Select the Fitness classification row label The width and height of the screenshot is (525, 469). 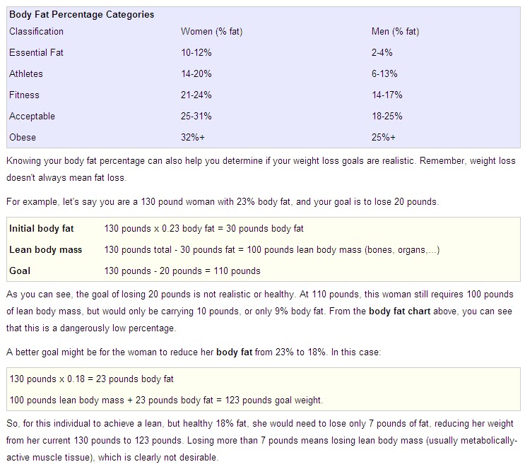24,95
